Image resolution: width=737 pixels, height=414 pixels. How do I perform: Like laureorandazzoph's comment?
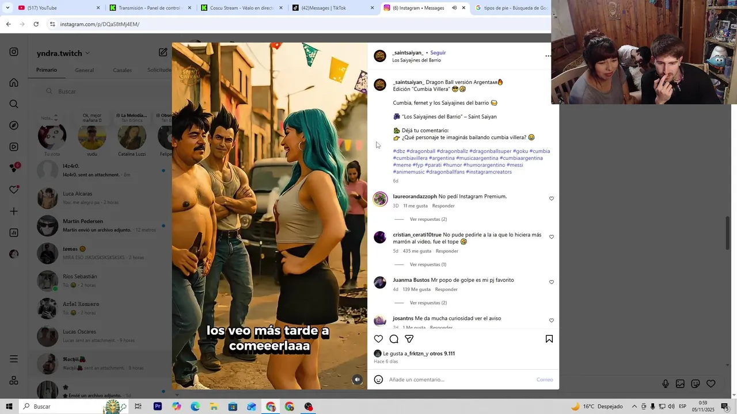(x=551, y=199)
